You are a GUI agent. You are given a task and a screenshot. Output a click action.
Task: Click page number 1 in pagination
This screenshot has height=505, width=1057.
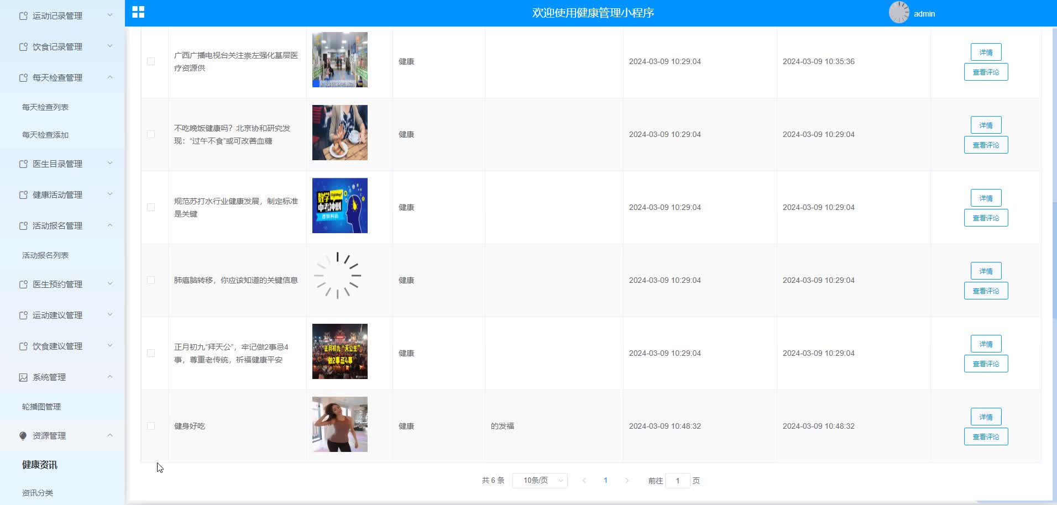click(x=605, y=481)
